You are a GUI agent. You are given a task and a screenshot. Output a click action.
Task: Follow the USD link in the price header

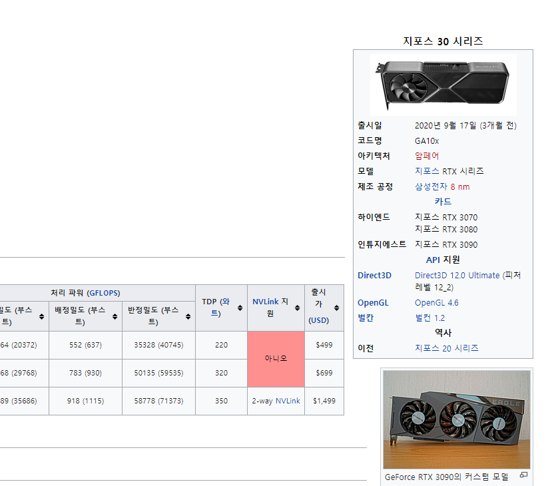[319, 320]
